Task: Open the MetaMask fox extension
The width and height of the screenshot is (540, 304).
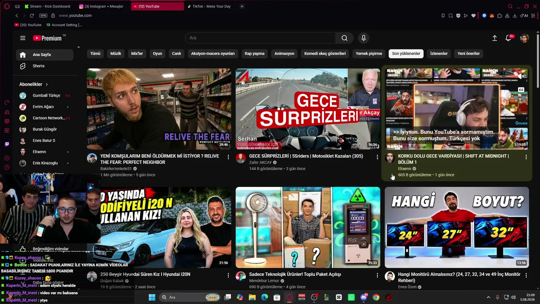Action: tap(491, 16)
